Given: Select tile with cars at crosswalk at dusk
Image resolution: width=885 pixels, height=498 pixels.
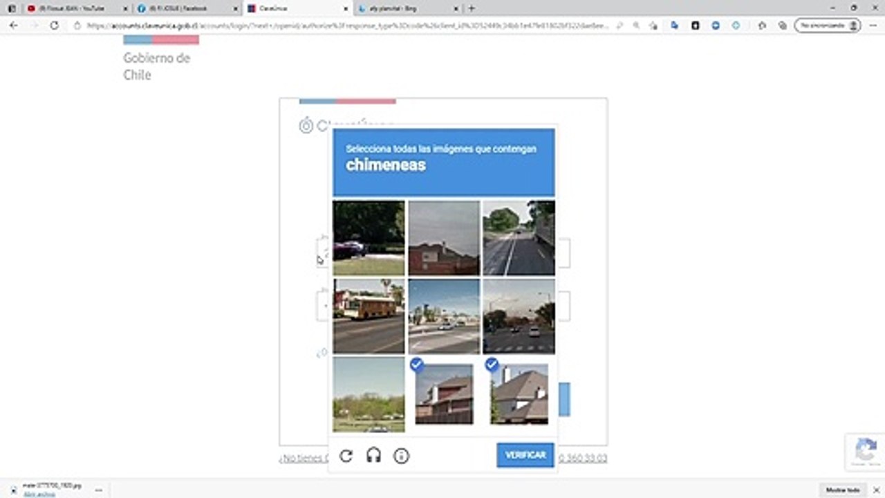Looking at the screenshot, I should pyautogui.click(x=519, y=316).
